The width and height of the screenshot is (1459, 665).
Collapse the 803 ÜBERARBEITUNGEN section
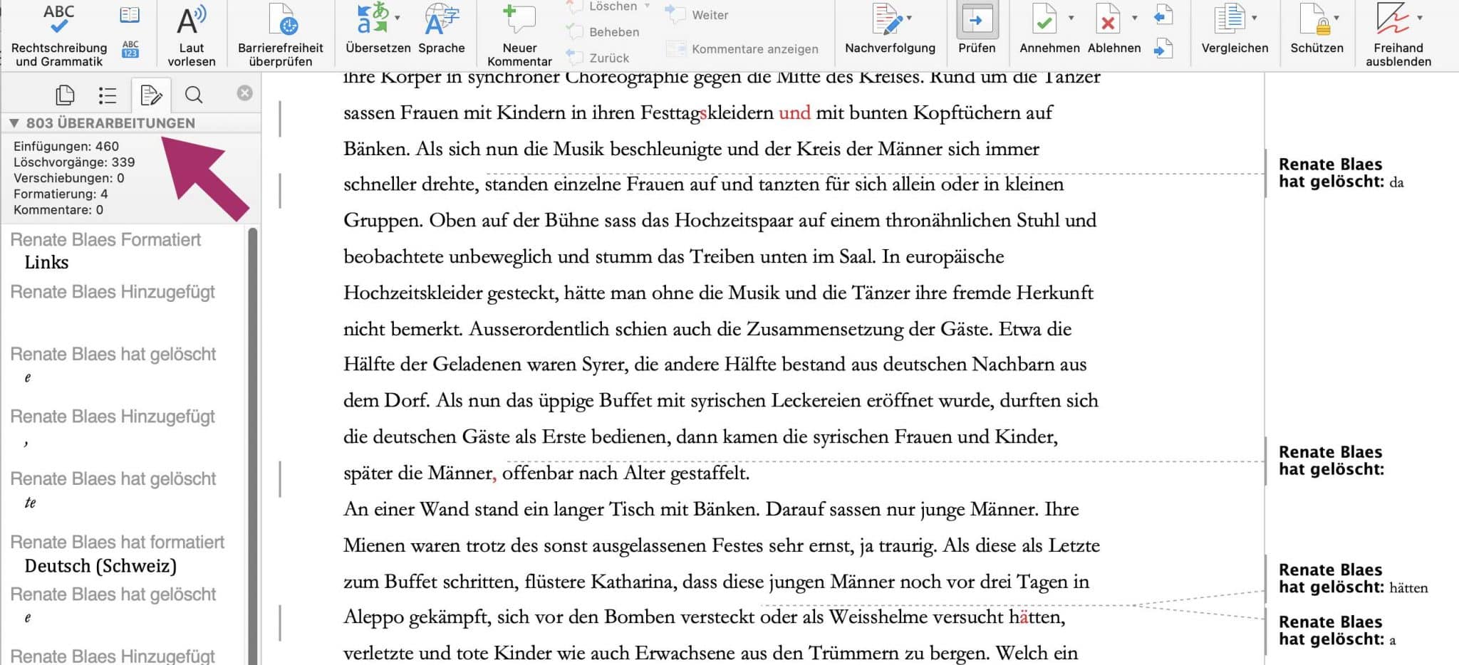(x=14, y=123)
